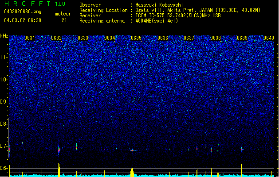The height and width of the screenshot is (177, 279).
Task: Click the 0633 time marker
Action: [x=83, y=38]
